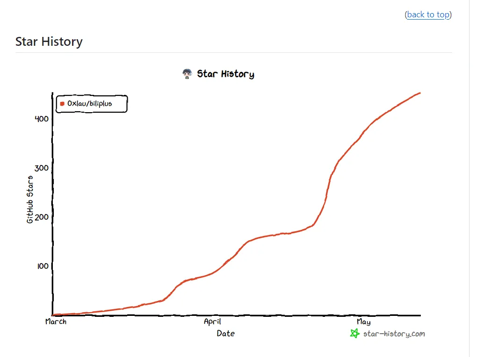Click the "300" y-axis tick label
The height and width of the screenshot is (357, 477).
tap(42, 168)
